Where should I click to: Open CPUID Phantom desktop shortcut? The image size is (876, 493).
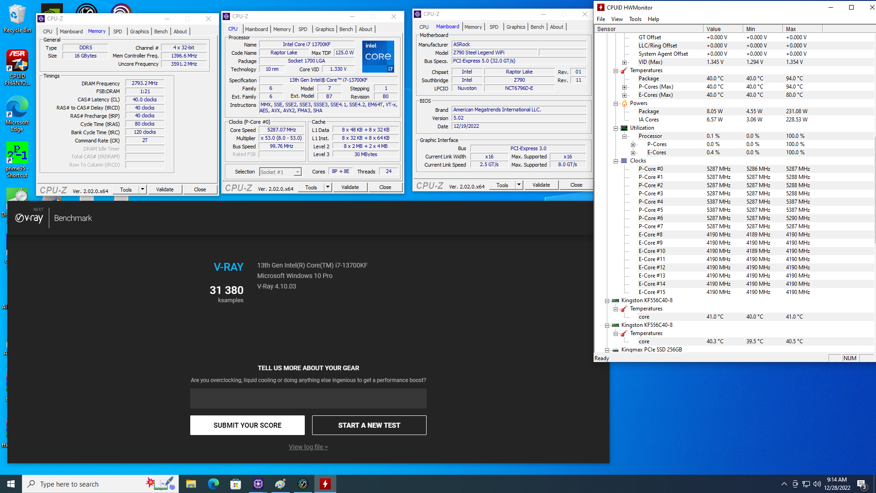click(x=17, y=67)
